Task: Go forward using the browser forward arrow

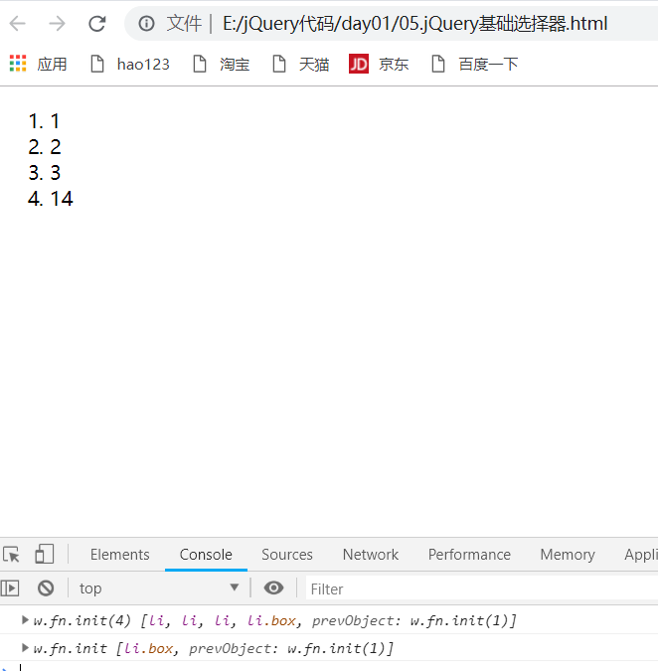Action: (x=57, y=23)
